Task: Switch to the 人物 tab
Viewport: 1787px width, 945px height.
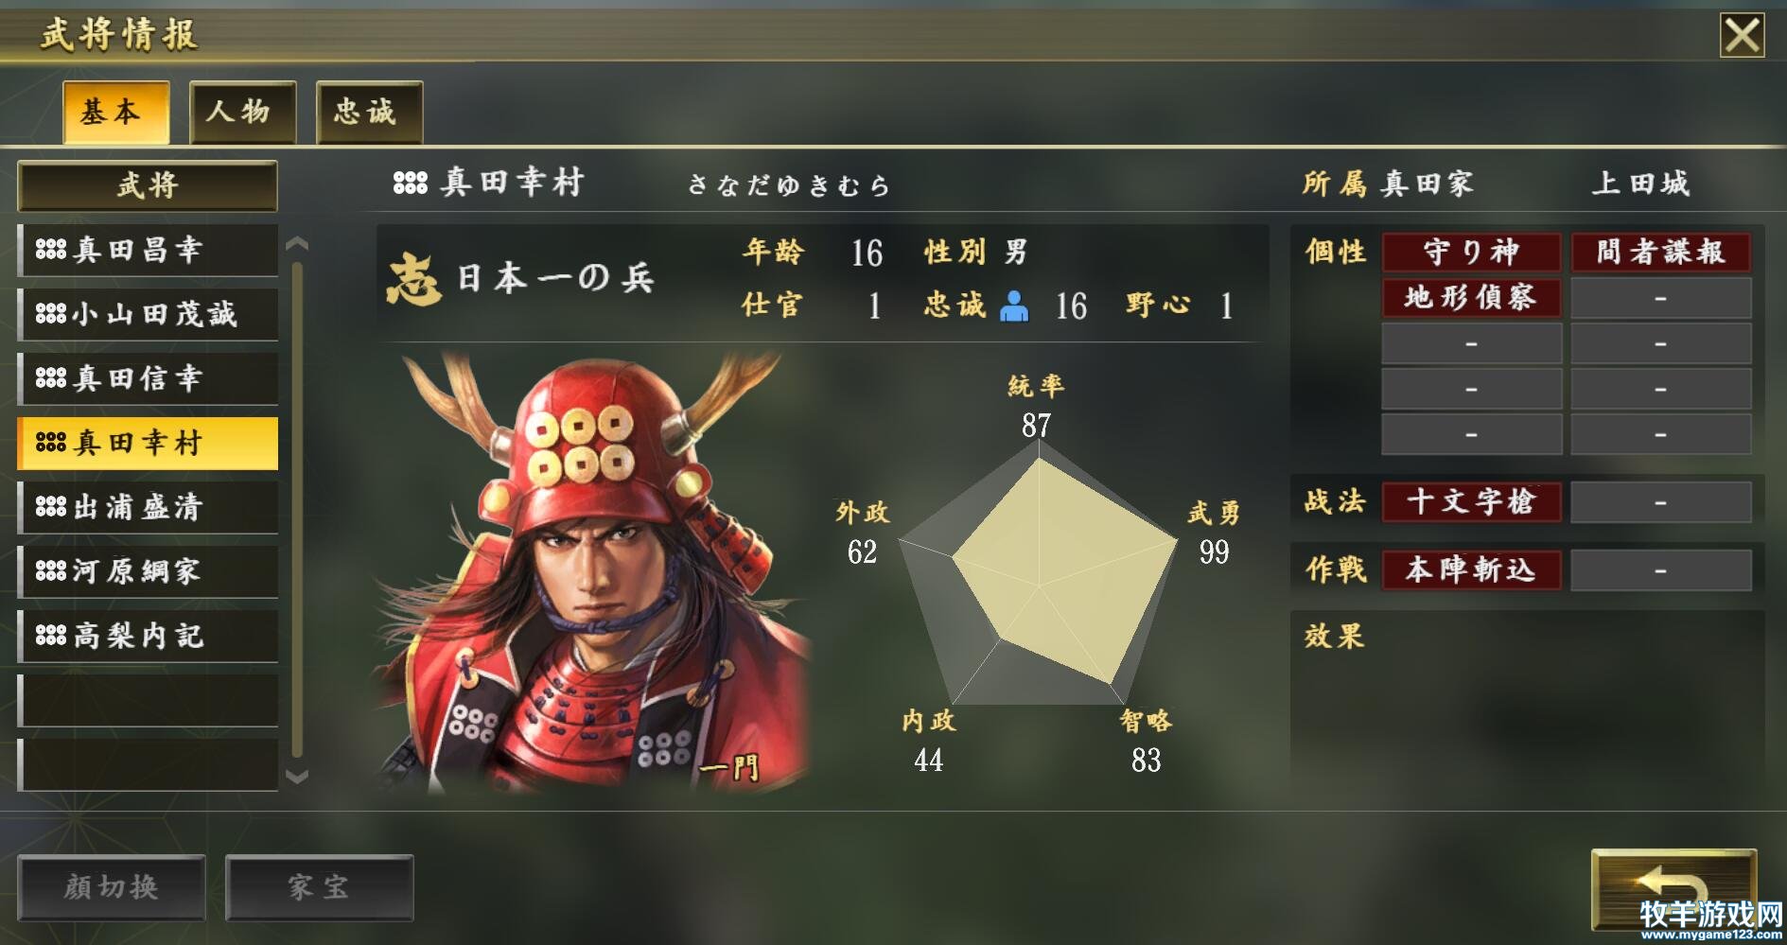Action: pyautogui.click(x=242, y=112)
